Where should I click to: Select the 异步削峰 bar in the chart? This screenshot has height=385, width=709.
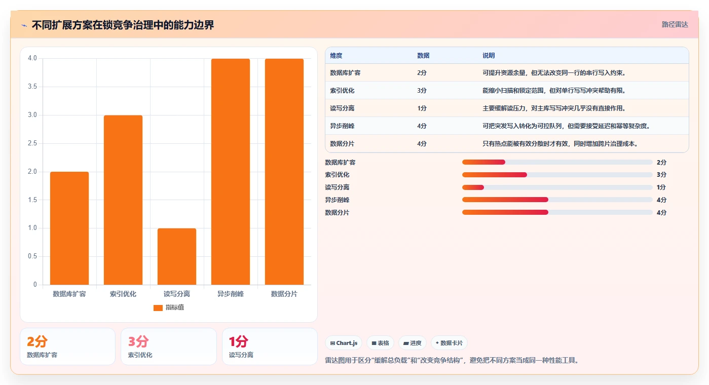[x=231, y=172]
